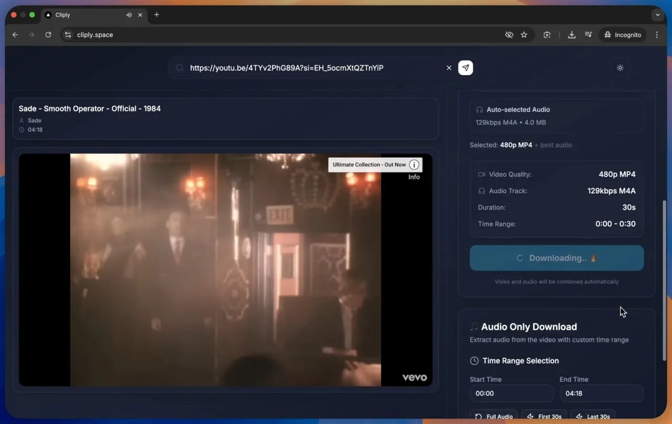Click the "129kbps M4A • 4.0 MB" text

(x=511, y=122)
